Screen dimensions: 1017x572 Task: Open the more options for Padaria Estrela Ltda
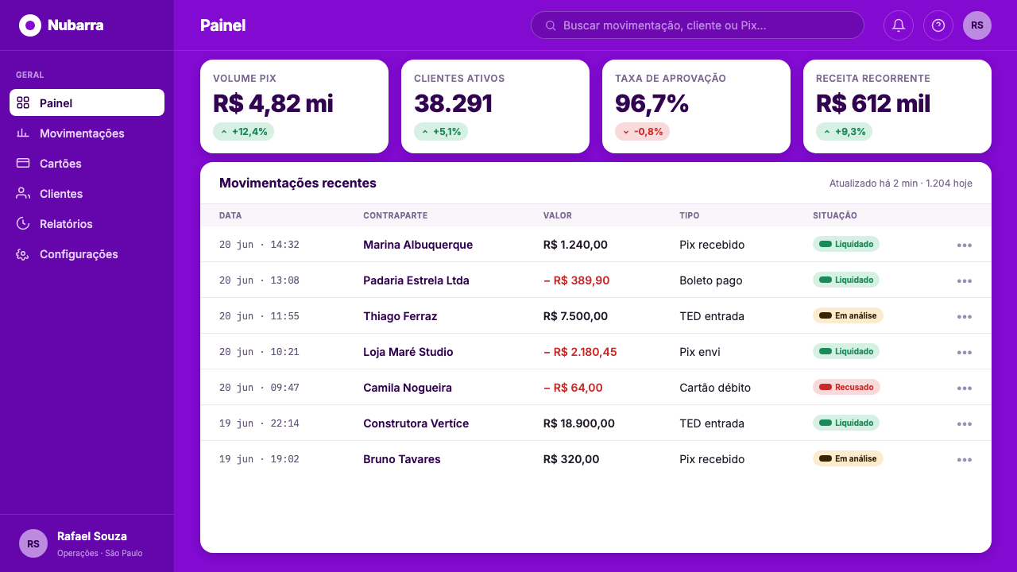965,280
